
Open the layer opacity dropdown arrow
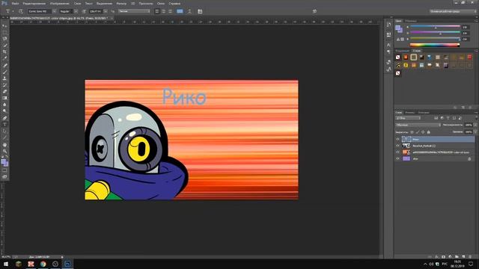(x=475, y=125)
